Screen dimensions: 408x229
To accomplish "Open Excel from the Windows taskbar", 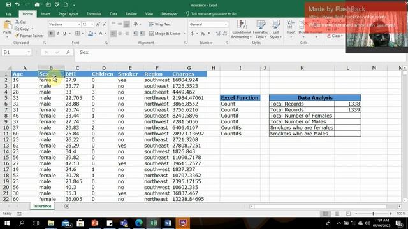I will point(154,223).
